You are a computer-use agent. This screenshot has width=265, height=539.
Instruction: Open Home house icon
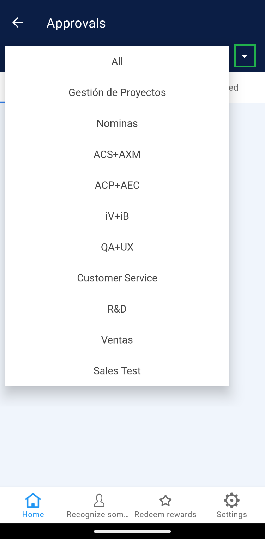(x=33, y=500)
